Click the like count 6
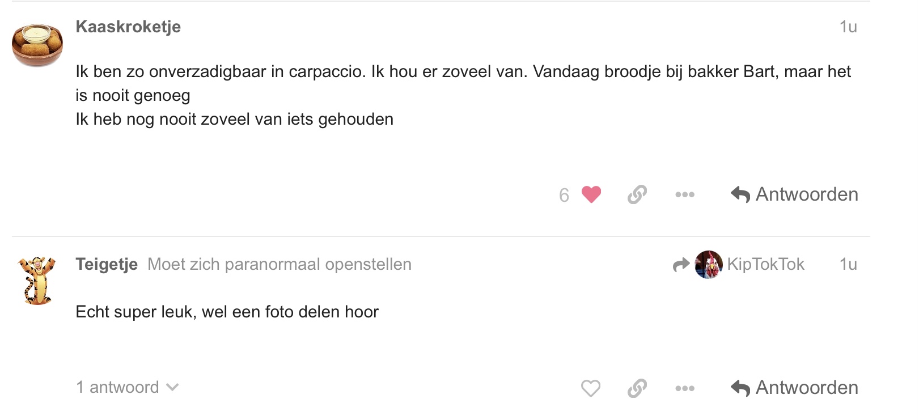 coord(564,195)
